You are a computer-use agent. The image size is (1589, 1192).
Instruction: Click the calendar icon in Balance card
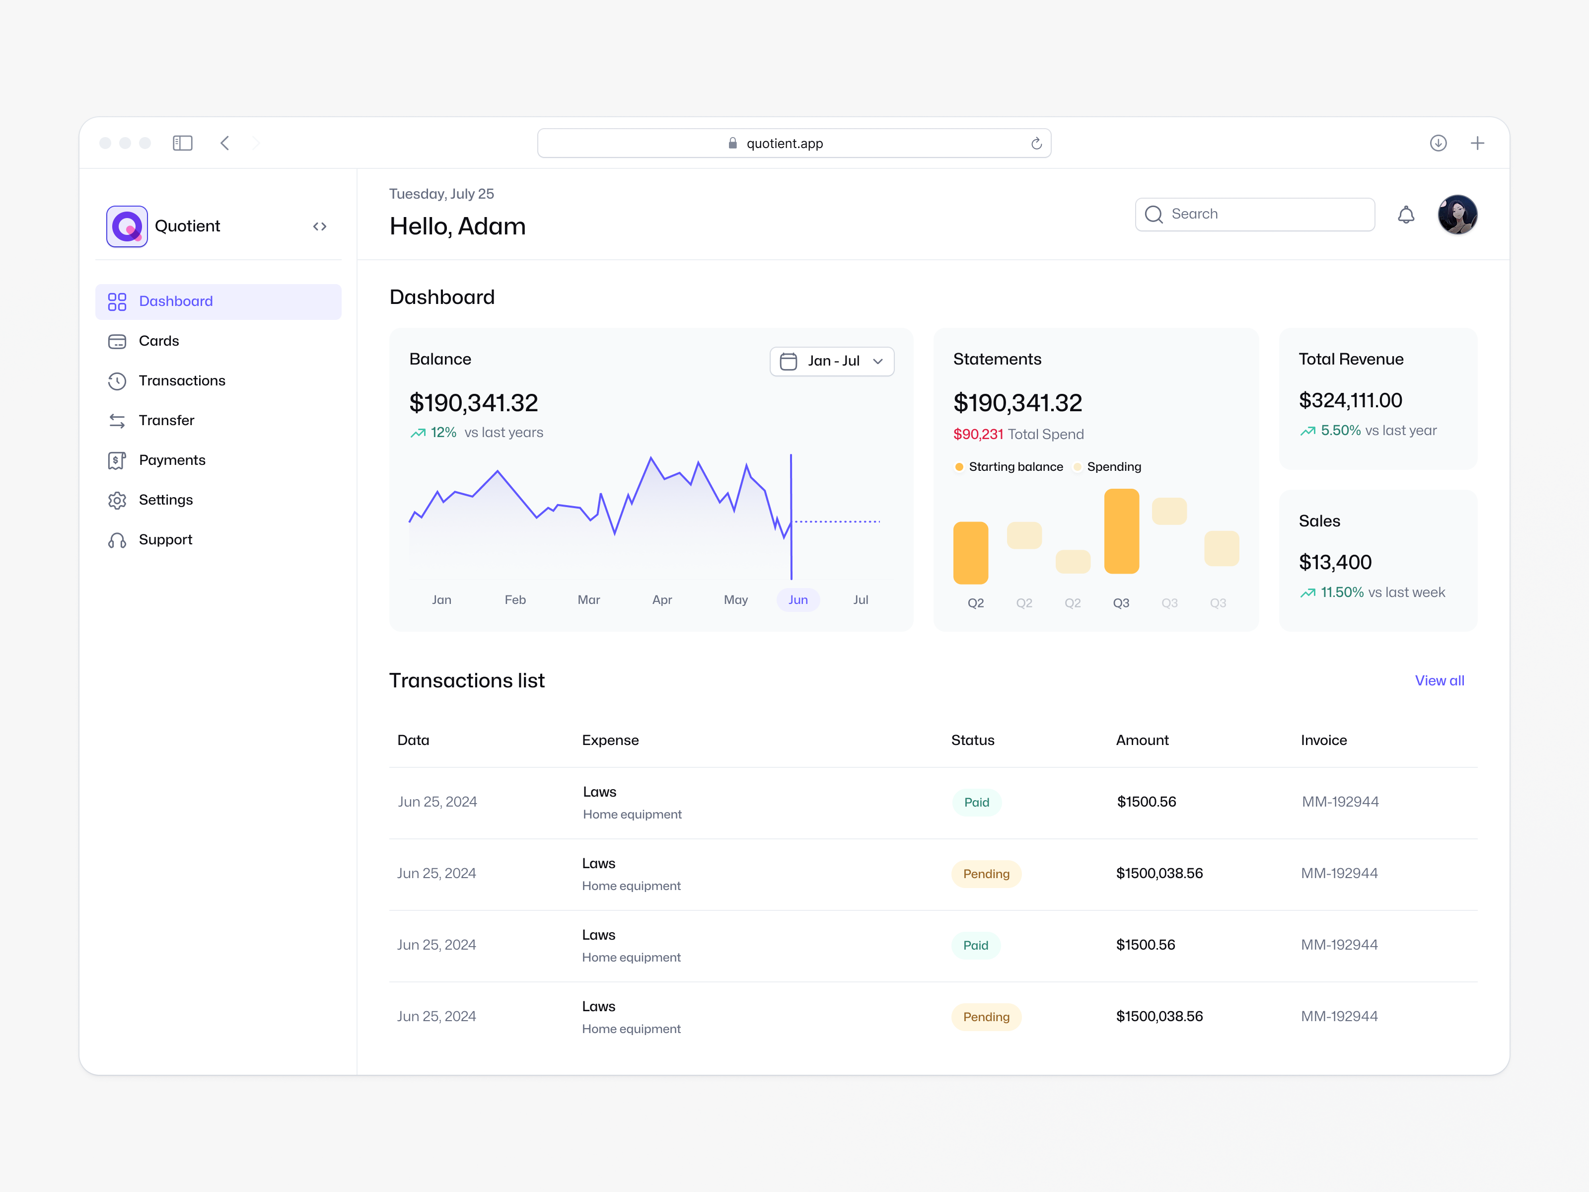click(788, 362)
